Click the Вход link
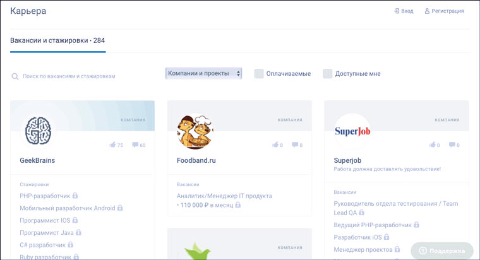The width and height of the screenshot is (480, 260). [407, 11]
